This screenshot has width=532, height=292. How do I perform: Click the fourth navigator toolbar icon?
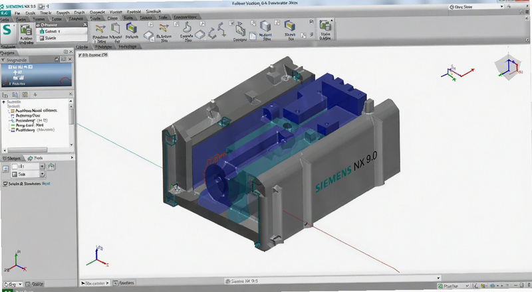coord(35,94)
